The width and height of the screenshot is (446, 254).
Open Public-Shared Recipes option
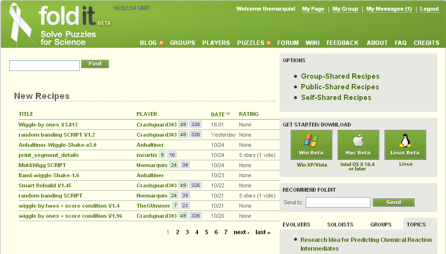coord(340,87)
